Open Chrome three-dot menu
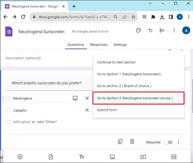The height and width of the screenshot is (163, 193). tap(189, 17)
